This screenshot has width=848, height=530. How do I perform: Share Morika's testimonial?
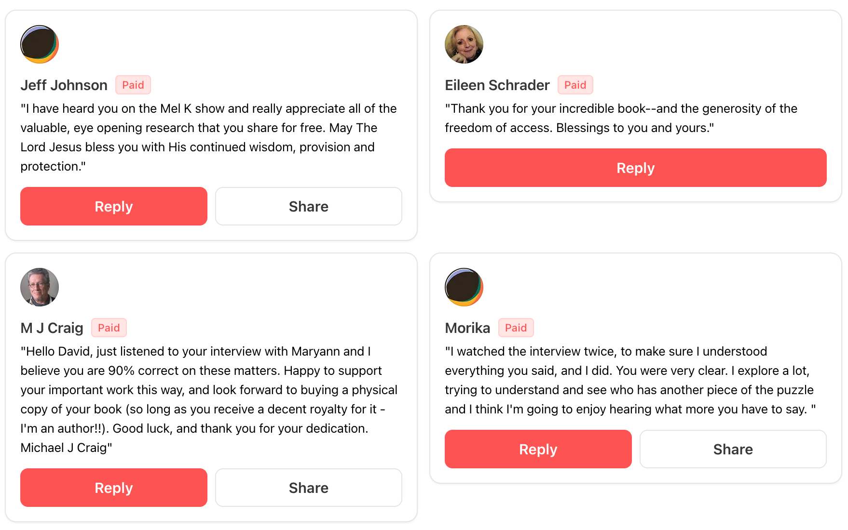pyautogui.click(x=733, y=449)
